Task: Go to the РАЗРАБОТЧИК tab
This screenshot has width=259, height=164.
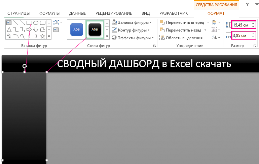Action: tap(174, 13)
